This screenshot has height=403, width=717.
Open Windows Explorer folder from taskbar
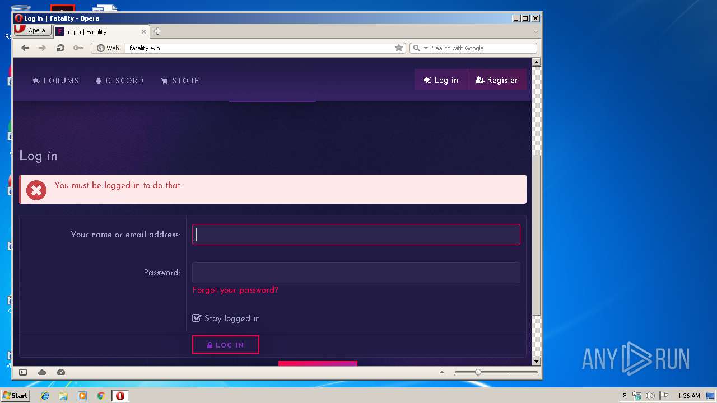coord(63,396)
